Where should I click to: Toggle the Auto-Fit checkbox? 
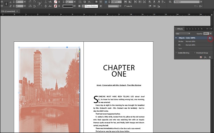[x=125, y=6]
